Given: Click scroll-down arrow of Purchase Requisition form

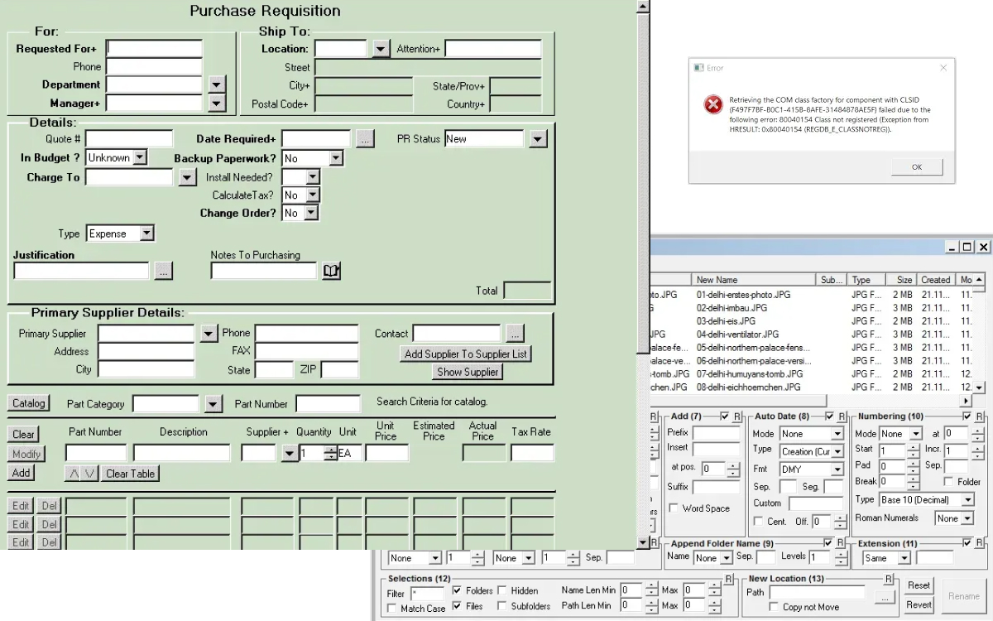Looking at the screenshot, I should coord(642,543).
